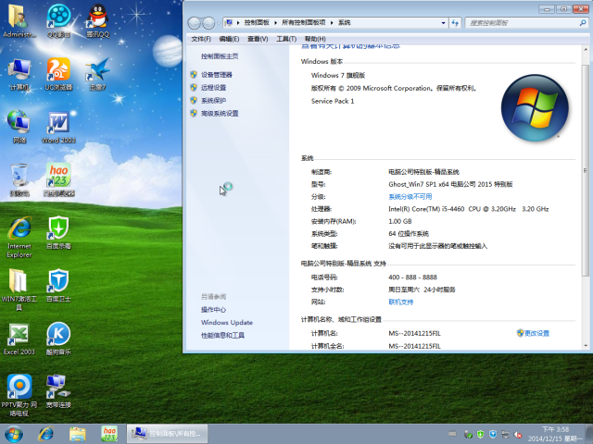Open the 宽带连接 broadband connection shortcut

coord(58,391)
